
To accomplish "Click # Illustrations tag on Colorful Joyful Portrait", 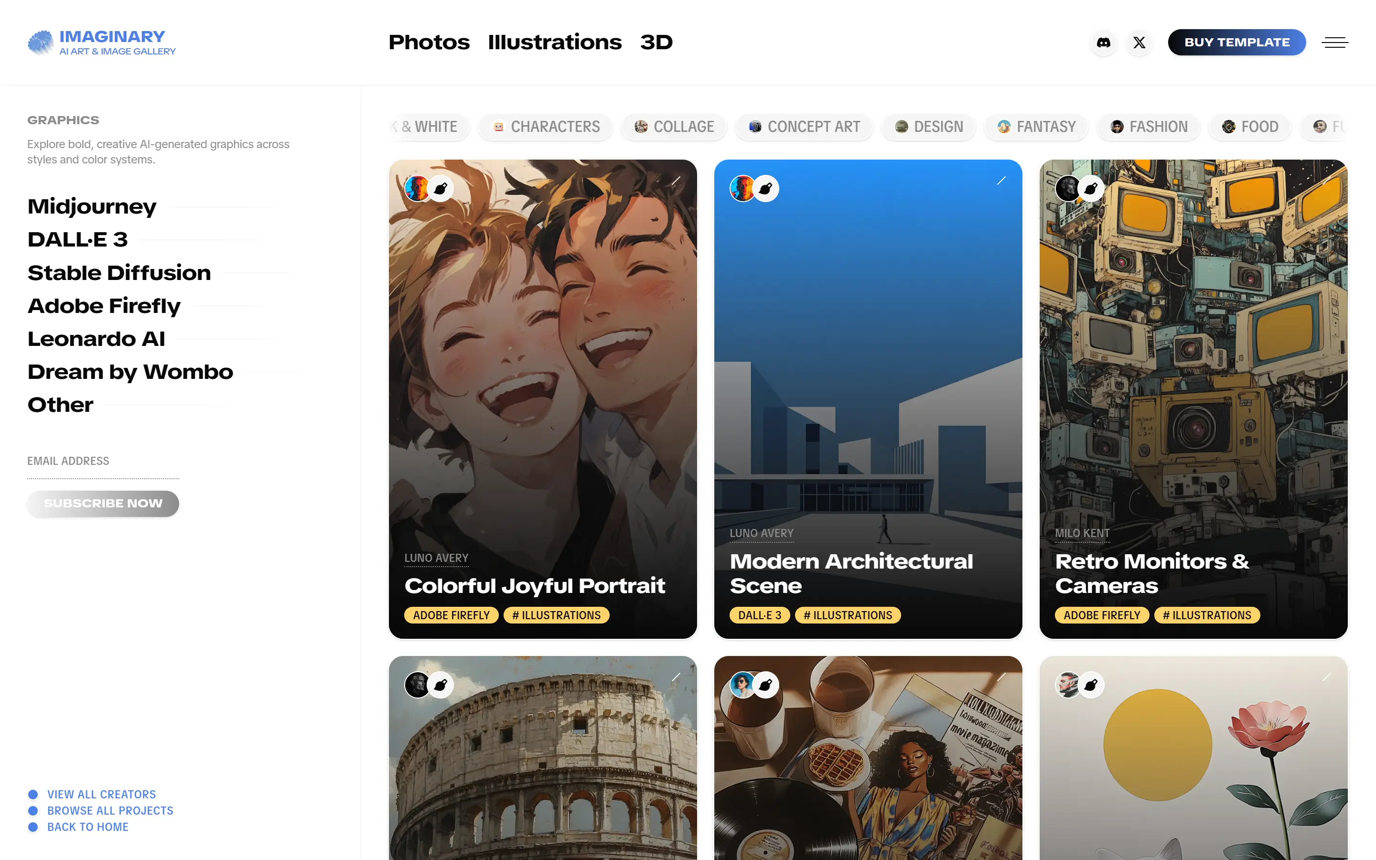I will point(556,615).
